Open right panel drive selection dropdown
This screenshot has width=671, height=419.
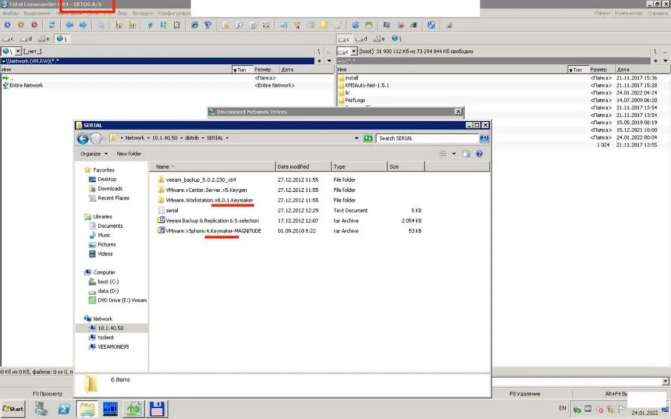click(354, 52)
